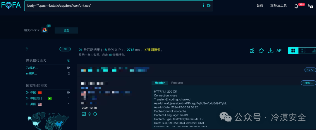Click the search magnifier icon
The height and width of the screenshot is (130, 316).
coord(209,6)
